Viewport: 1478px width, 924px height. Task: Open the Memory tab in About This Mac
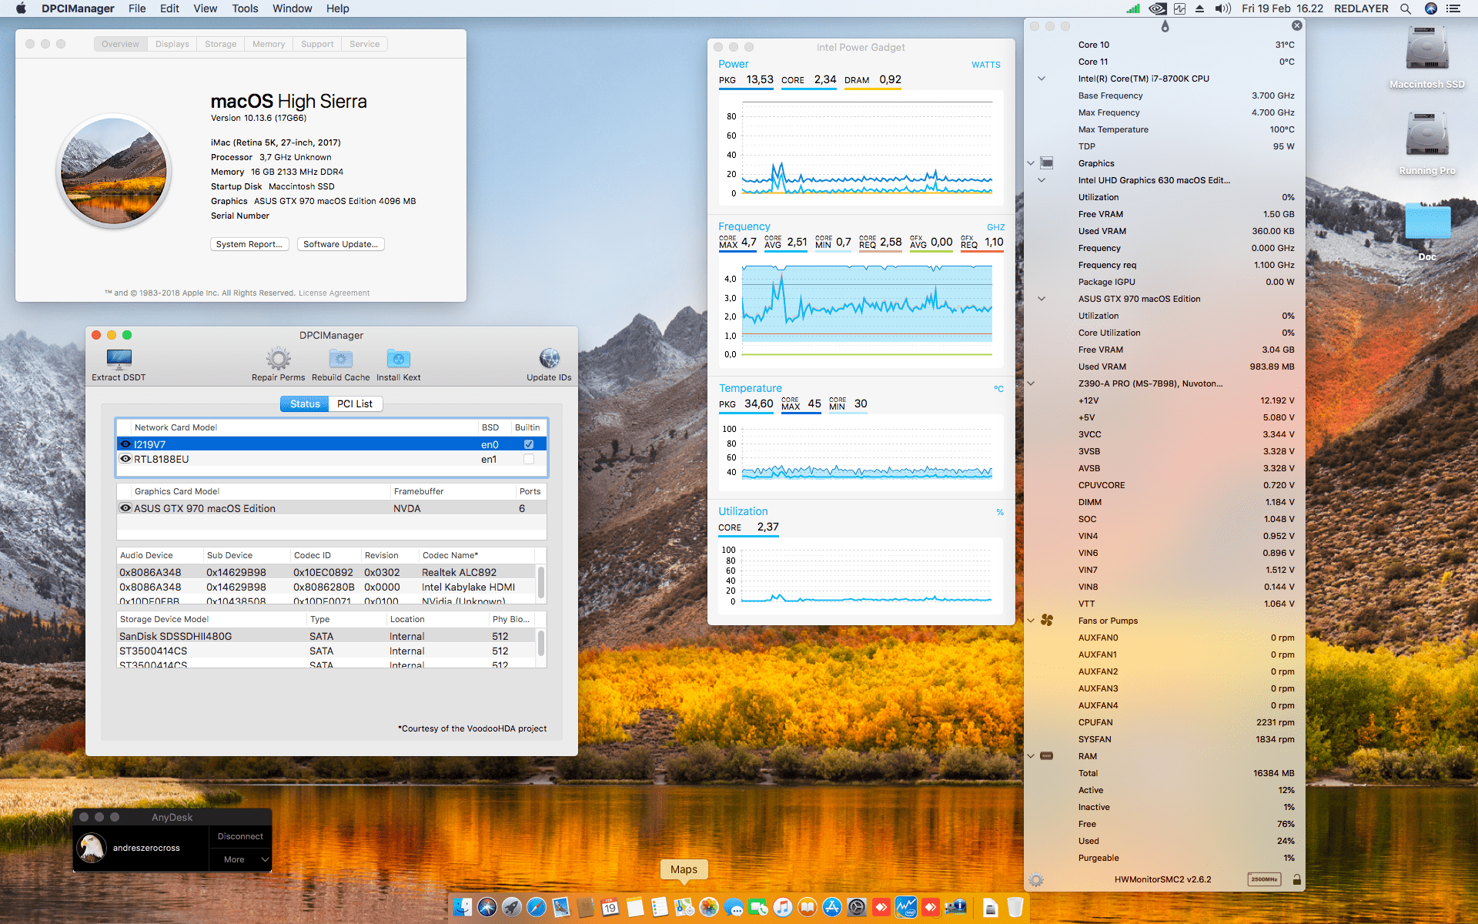[269, 44]
